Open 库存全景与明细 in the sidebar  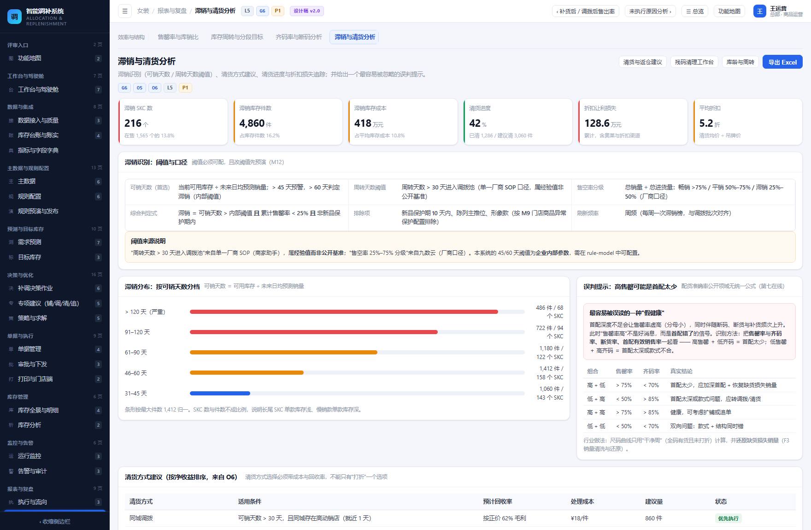tap(55, 410)
